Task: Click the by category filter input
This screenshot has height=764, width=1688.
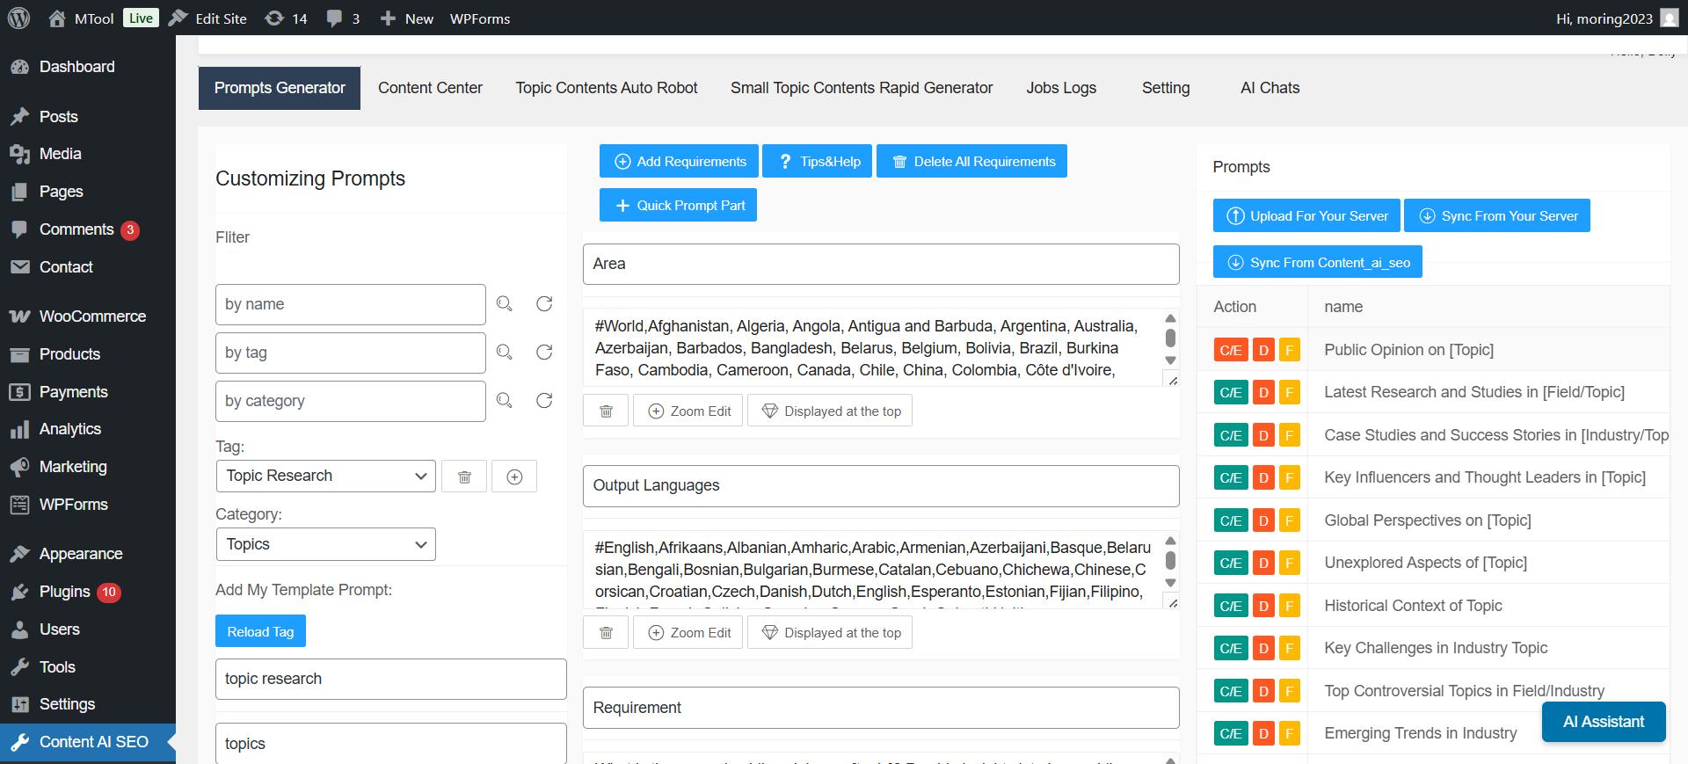Action: (x=350, y=401)
